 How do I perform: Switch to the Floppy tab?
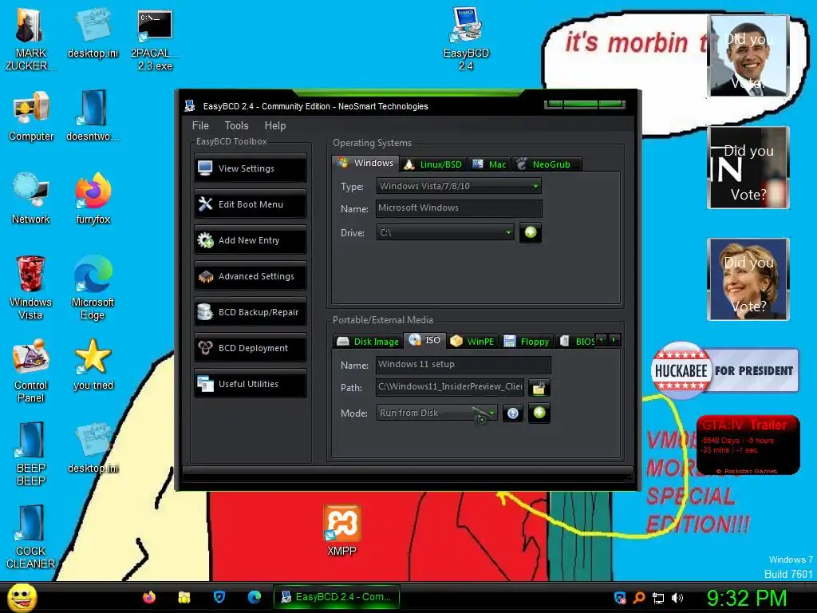click(x=527, y=342)
